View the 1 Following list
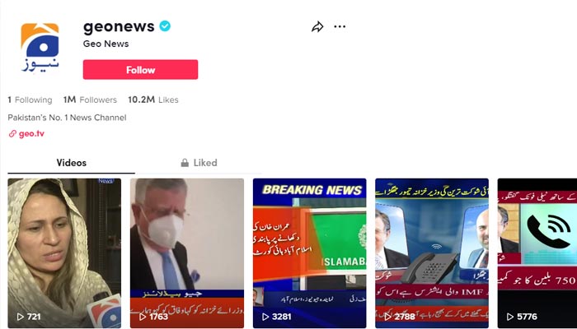The width and height of the screenshot is (577, 329). pyautogui.click(x=30, y=100)
